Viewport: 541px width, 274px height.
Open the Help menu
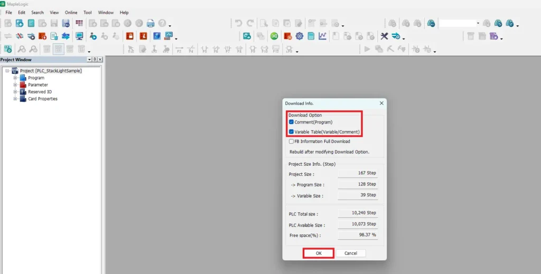124,13
